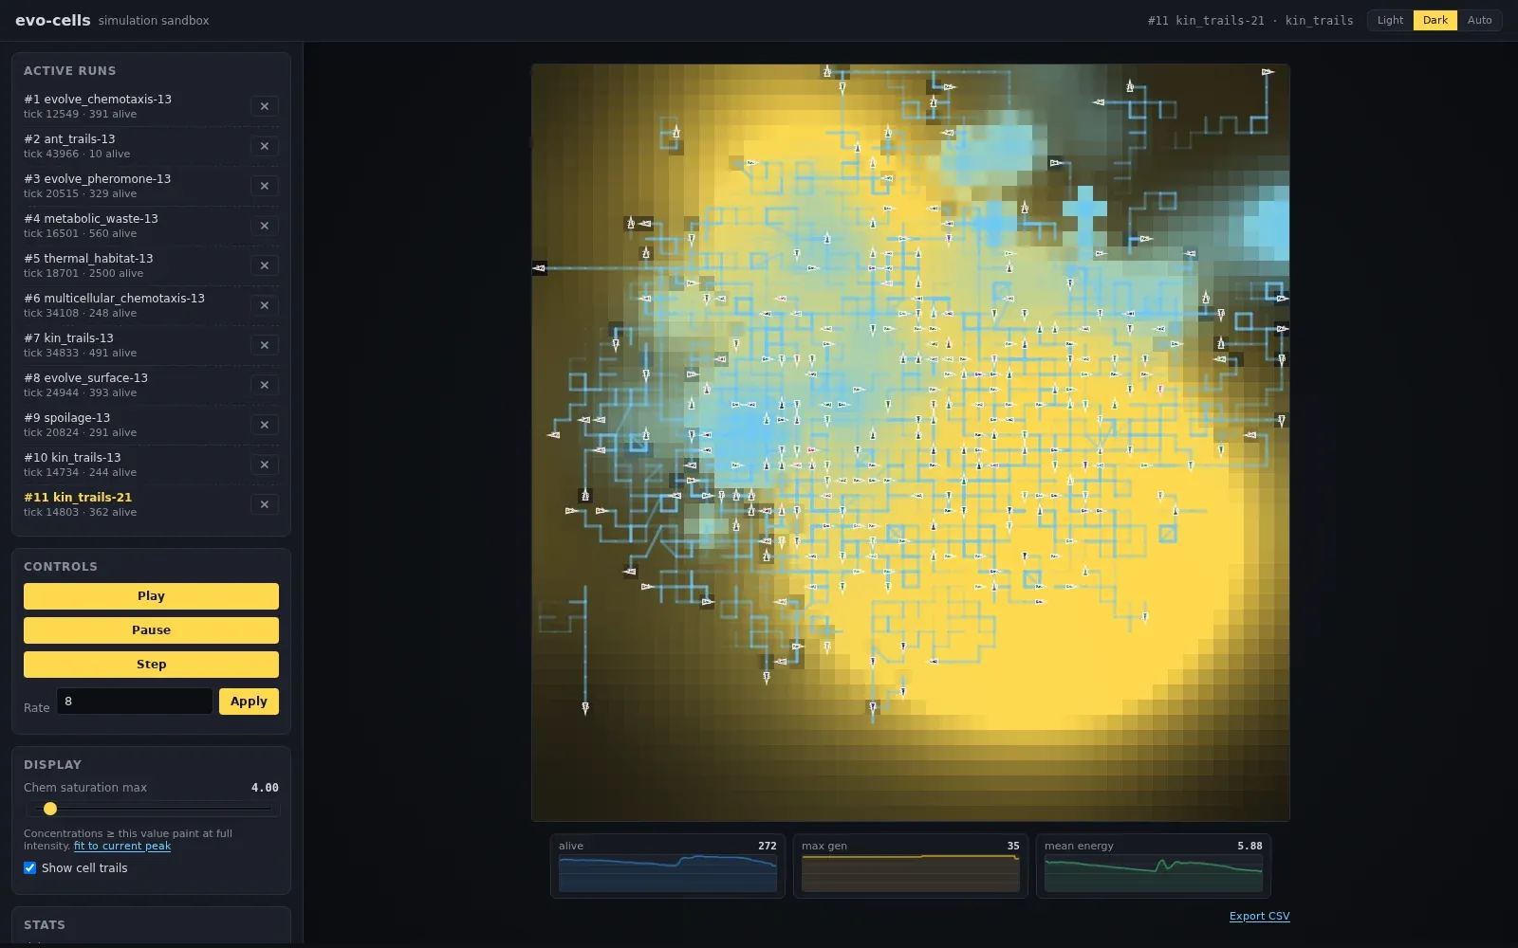The image size is (1518, 948).
Task: Open run #3 evolve_pheromone-13
Action: point(133,186)
